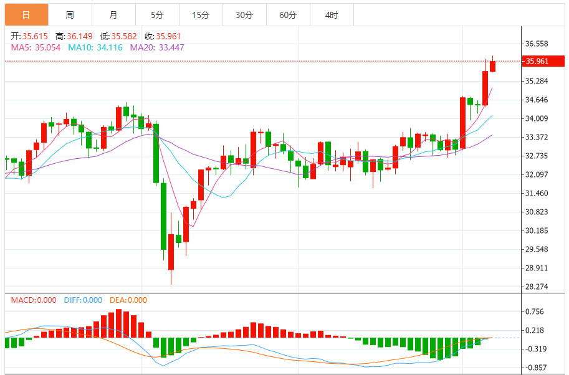This screenshot has width=569, height=375.
Task: Click the 29.548 price axis label
Action: coord(537,250)
